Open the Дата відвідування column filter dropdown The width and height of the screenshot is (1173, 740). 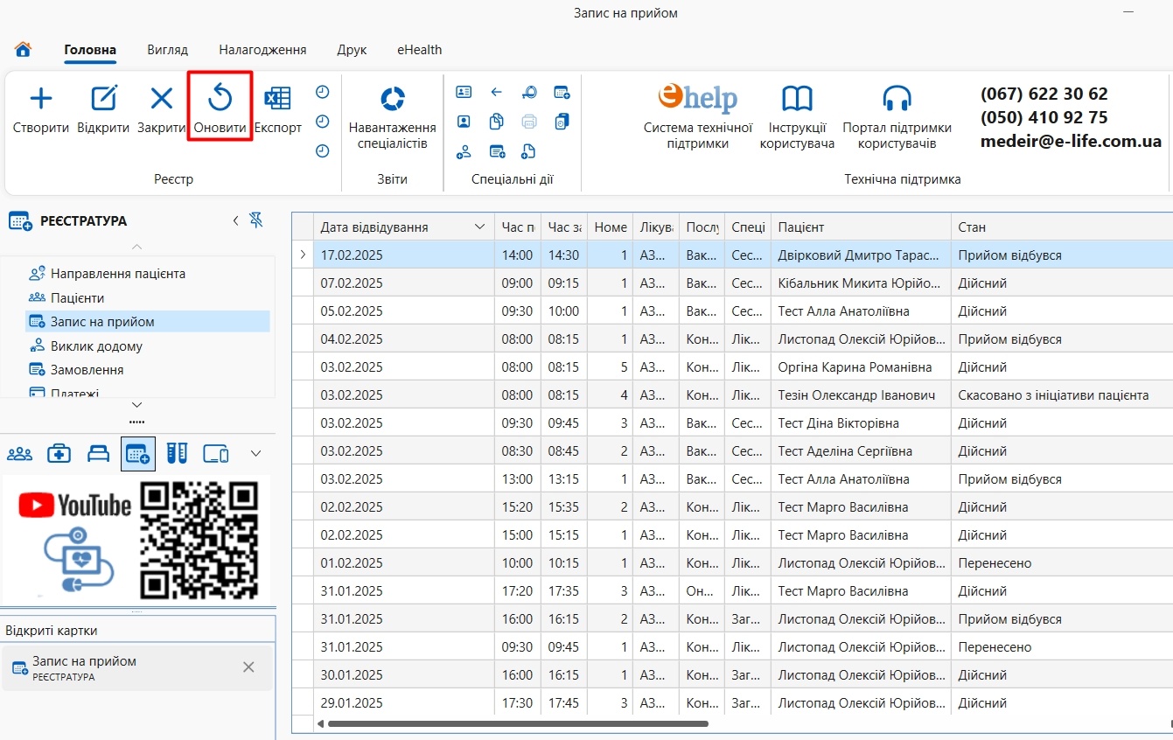pyautogui.click(x=479, y=227)
